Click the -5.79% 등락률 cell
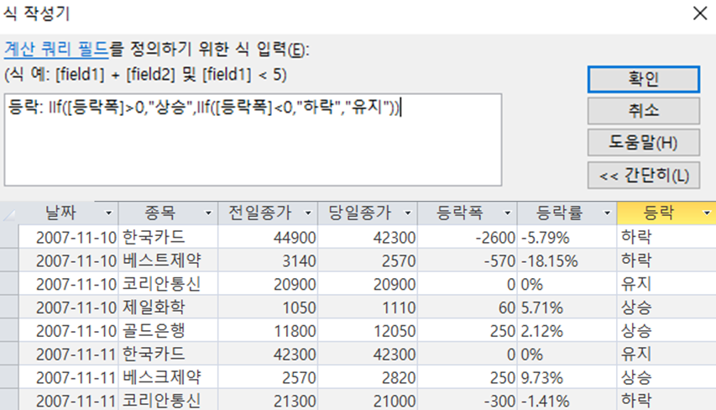716x410 pixels. [567, 237]
